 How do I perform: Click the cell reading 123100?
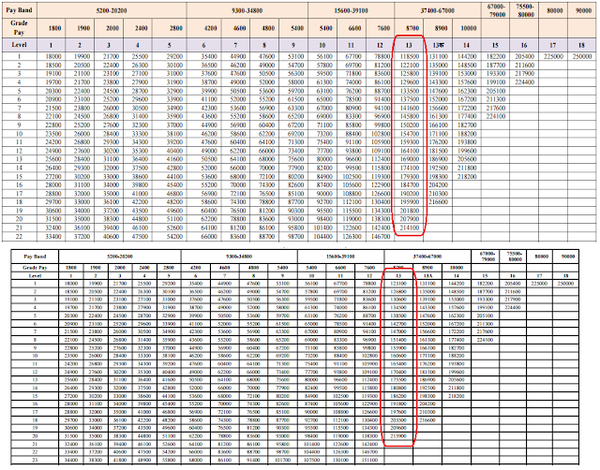[398, 284]
